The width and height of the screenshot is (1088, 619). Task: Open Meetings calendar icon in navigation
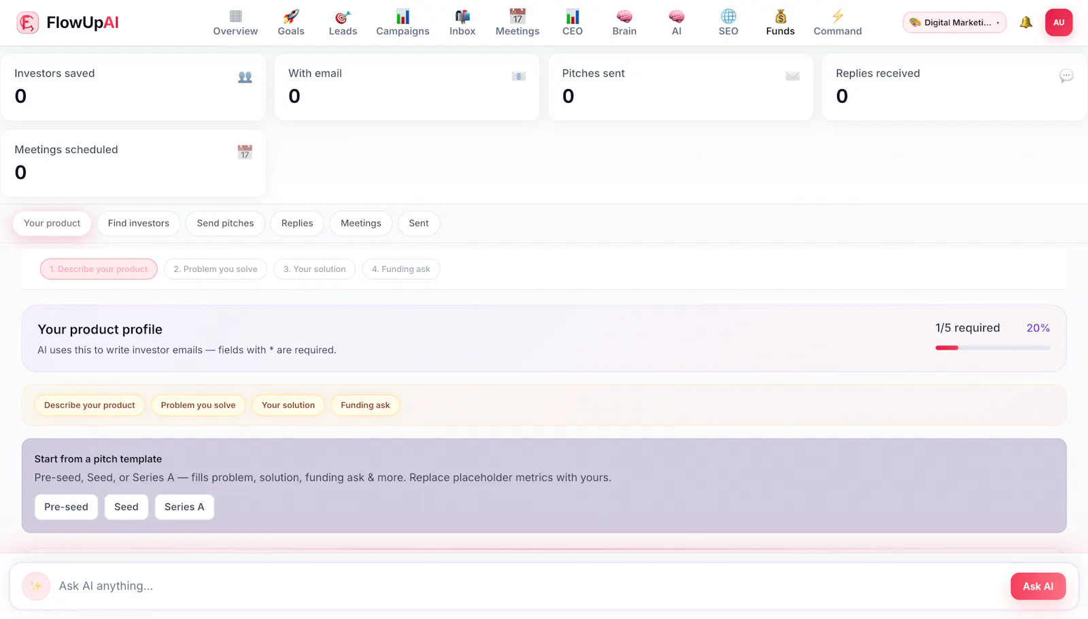click(517, 16)
